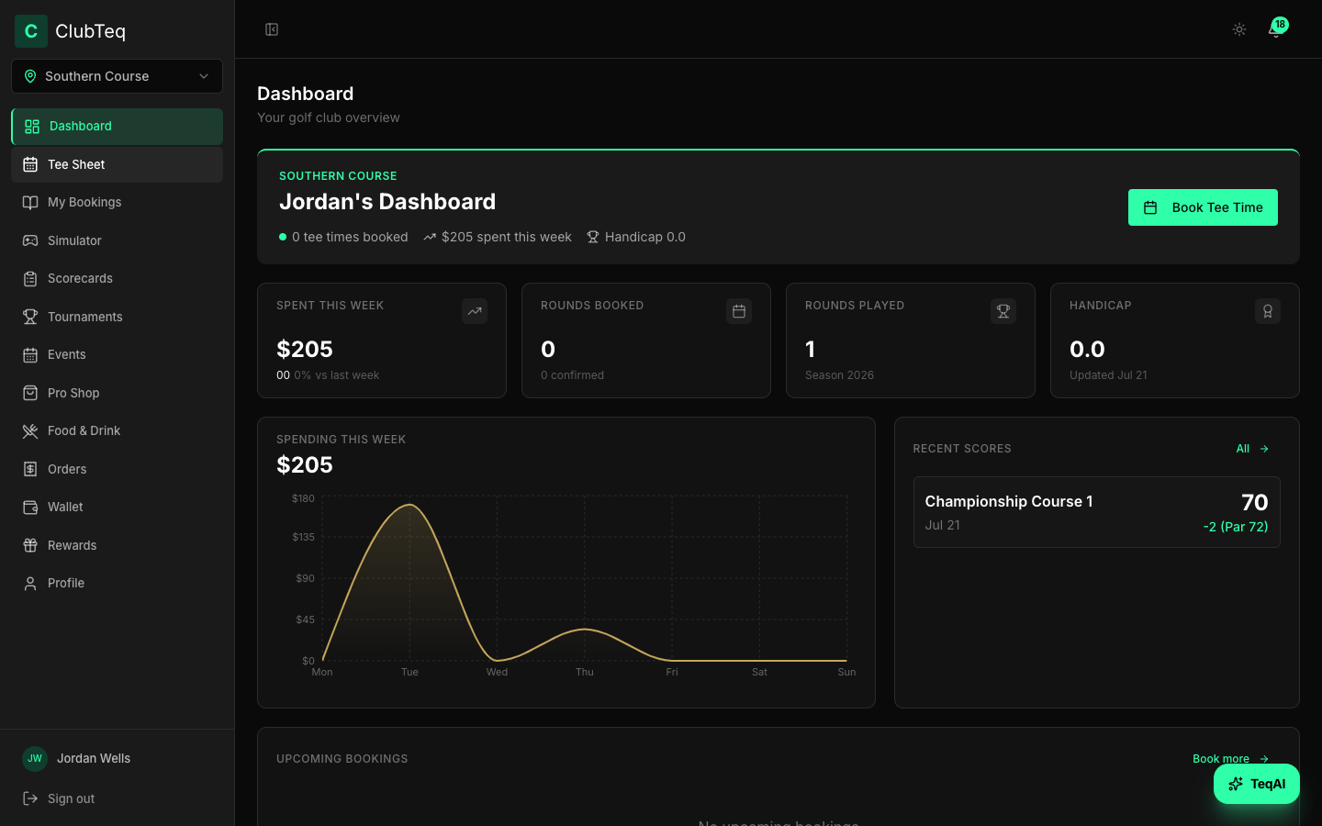Open My Bookings from sidebar
This screenshot has width=1322, height=826.
[117, 202]
